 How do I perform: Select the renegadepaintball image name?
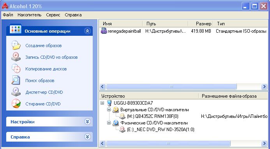pos(124,31)
